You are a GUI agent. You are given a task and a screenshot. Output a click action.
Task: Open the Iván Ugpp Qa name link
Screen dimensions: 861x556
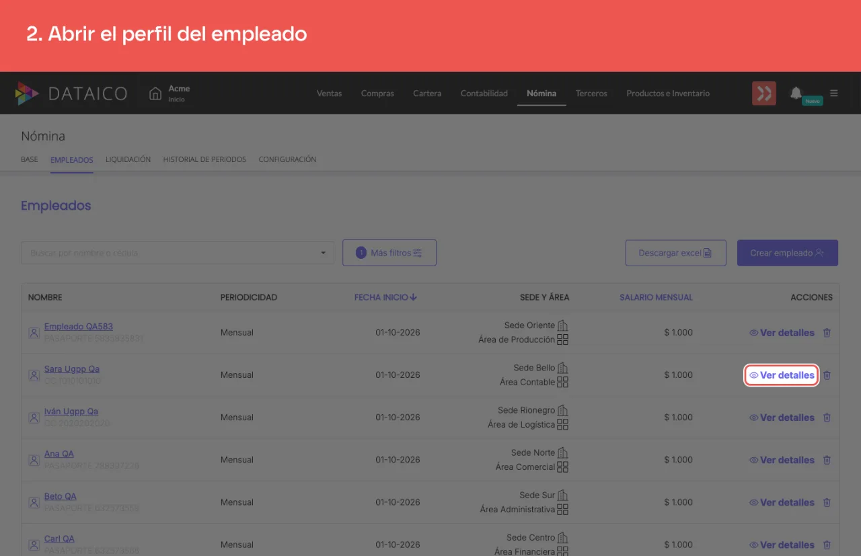tap(71, 411)
